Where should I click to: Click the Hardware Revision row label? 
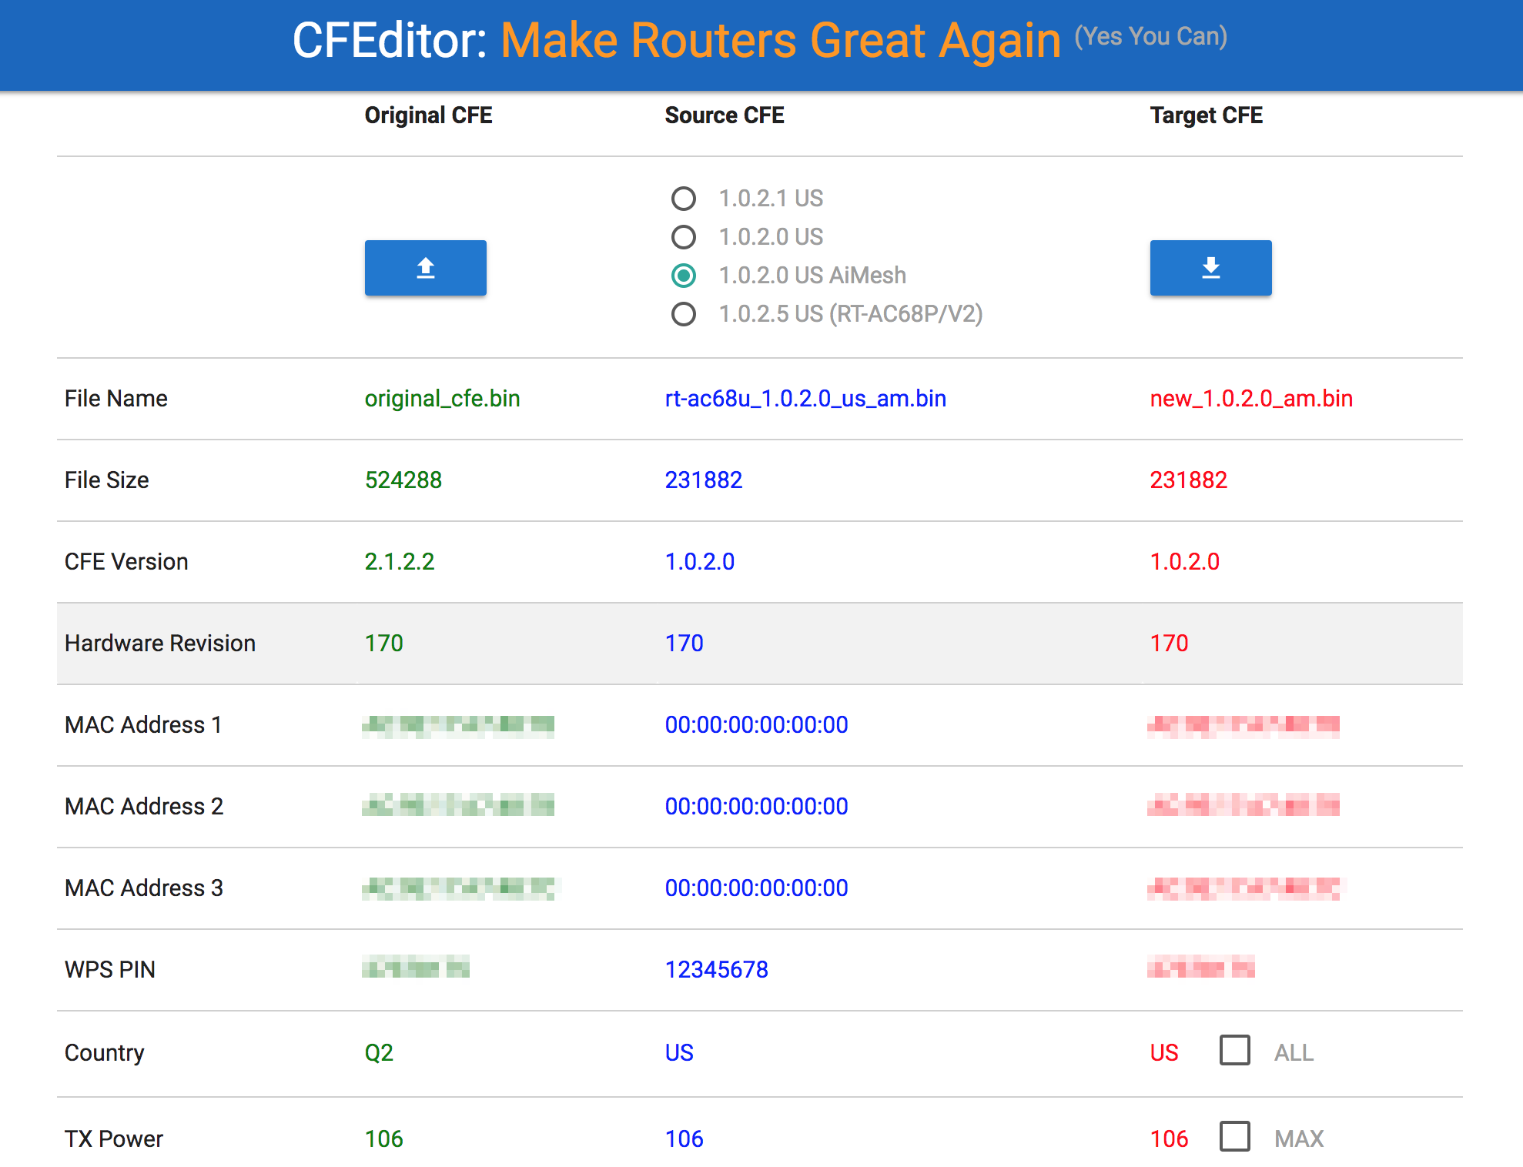tap(160, 644)
